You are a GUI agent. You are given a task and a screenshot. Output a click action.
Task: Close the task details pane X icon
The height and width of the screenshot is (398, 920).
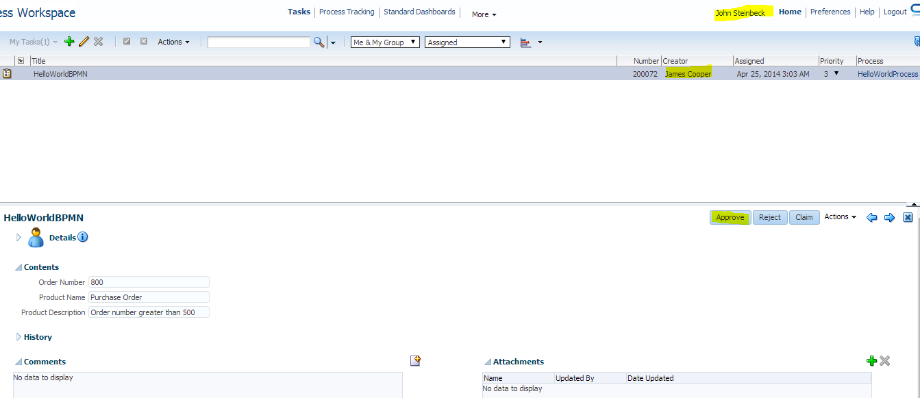click(908, 217)
